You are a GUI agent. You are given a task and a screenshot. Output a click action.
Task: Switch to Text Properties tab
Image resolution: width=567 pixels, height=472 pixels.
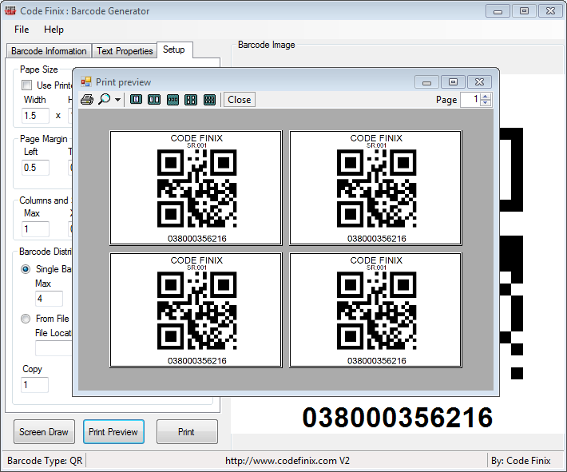tap(125, 51)
